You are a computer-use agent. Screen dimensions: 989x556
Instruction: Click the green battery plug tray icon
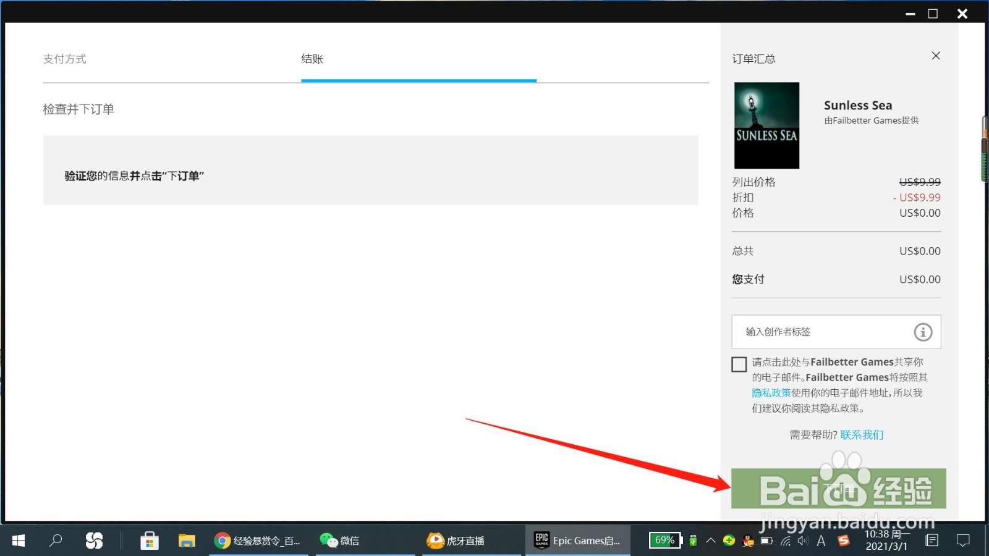click(x=693, y=541)
